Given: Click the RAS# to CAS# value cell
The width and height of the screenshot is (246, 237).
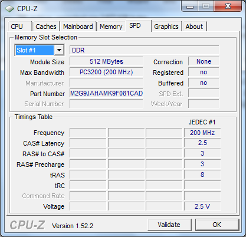Looking at the screenshot, I should coord(202,153).
